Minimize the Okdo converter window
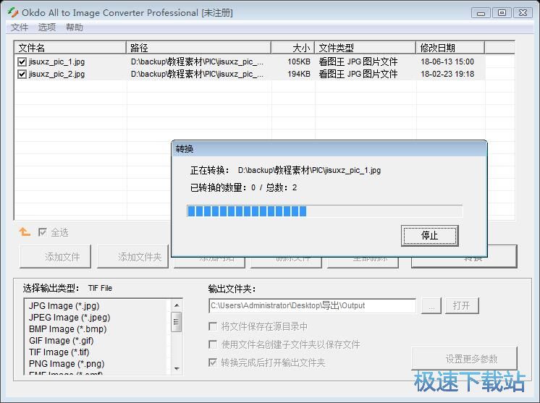The image size is (540, 403). (481, 13)
